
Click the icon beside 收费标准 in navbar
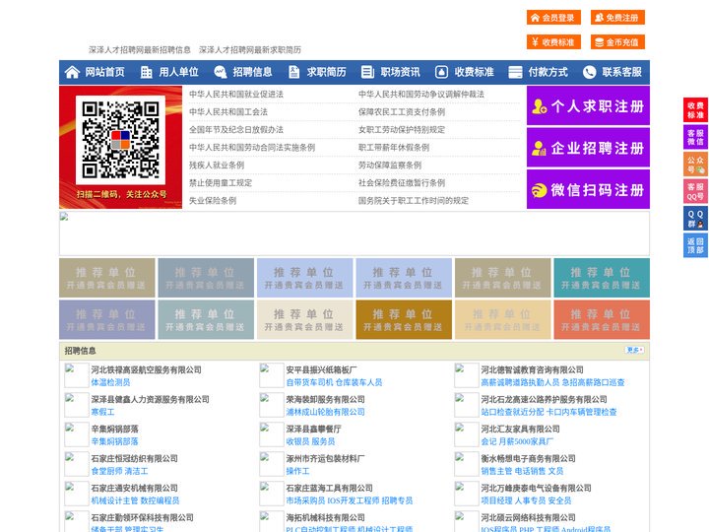[441, 72]
